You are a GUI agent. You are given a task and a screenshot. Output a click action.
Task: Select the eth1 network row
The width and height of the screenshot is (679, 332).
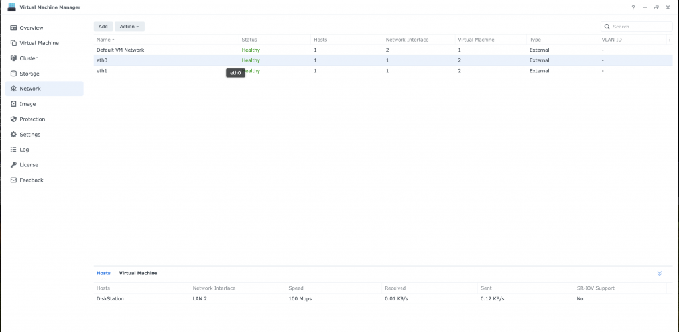(x=166, y=71)
